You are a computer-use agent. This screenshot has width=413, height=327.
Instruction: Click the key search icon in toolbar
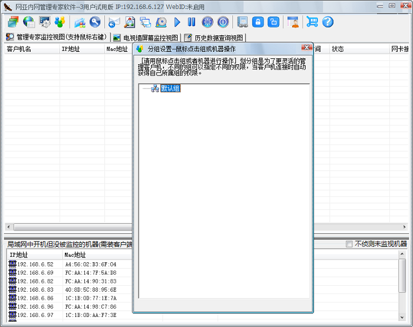point(95,22)
